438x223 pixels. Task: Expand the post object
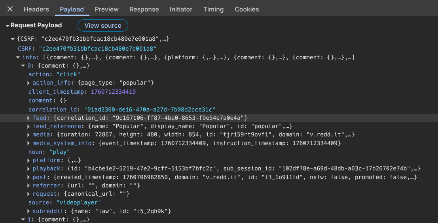coord(29,177)
